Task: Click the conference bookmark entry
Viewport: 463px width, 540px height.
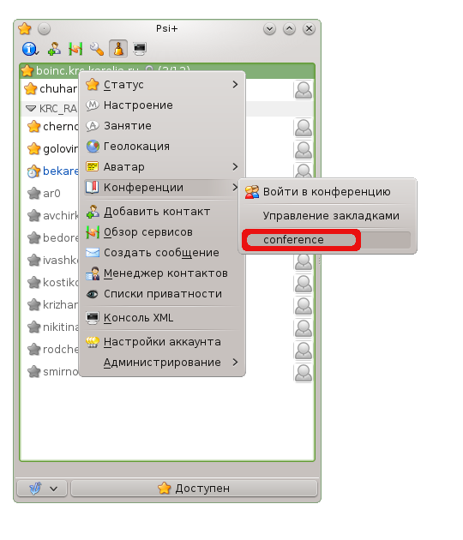Action: coord(328,240)
